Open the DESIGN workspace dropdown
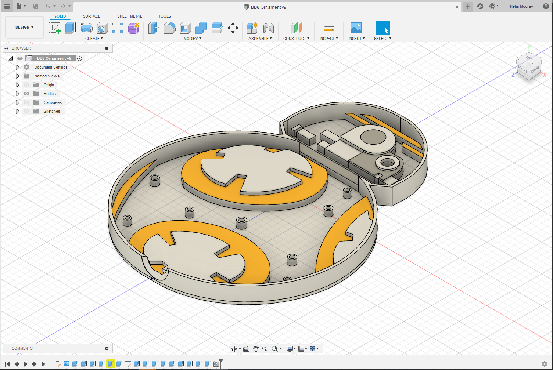The height and width of the screenshot is (370, 553). click(x=24, y=27)
